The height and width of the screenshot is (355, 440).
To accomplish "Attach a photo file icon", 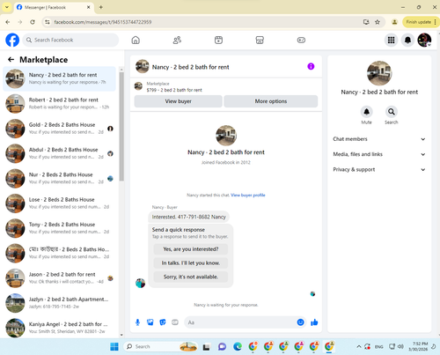I will click(x=150, y=322).
